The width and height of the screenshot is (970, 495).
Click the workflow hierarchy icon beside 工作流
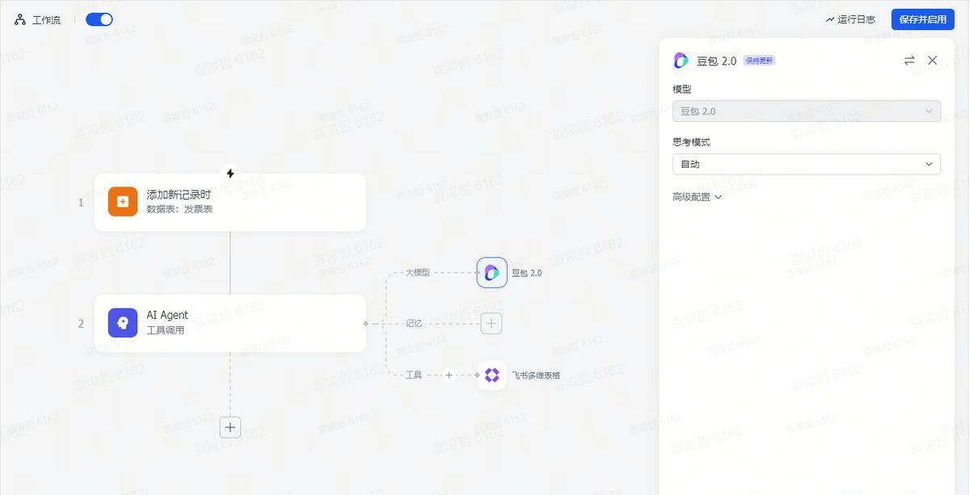[x=20, y=19]
